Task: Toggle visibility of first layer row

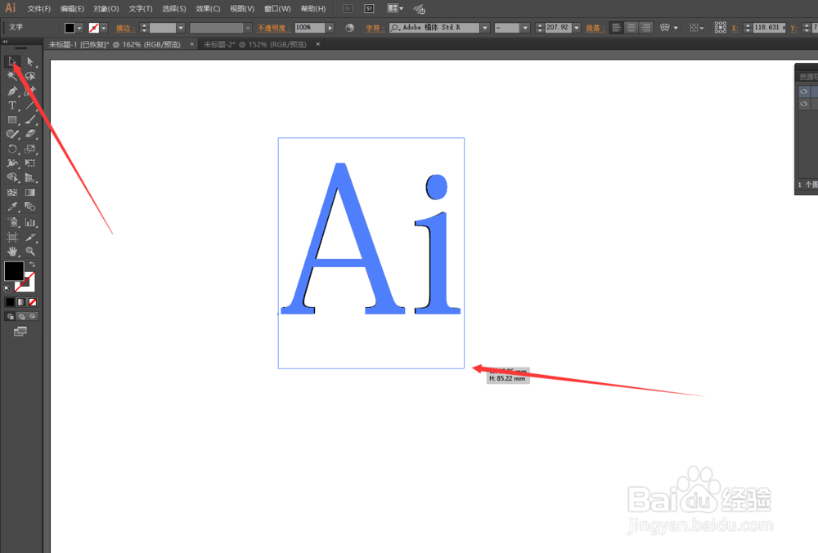Action: point(804,91)
